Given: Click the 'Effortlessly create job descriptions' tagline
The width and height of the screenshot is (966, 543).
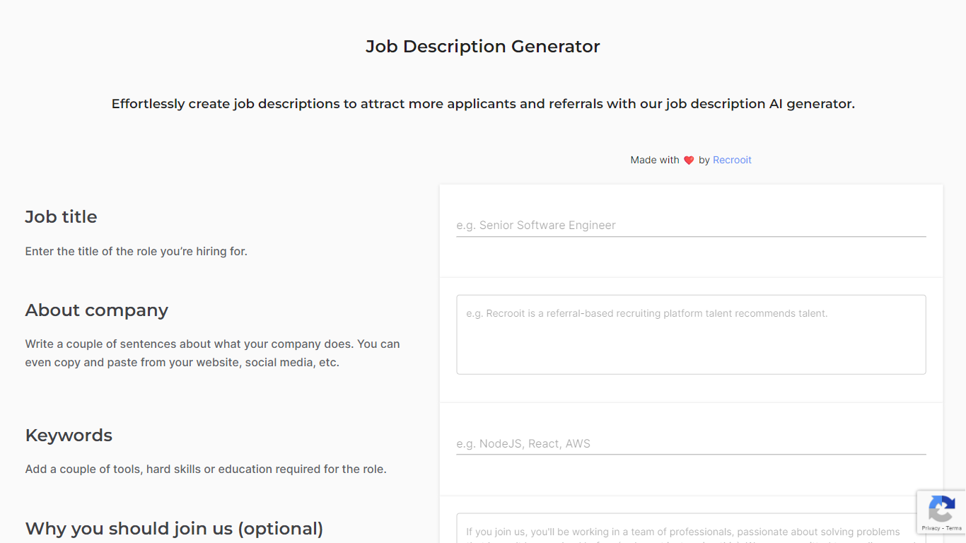Looking at the screenshot, I should [x=483, y=104].
